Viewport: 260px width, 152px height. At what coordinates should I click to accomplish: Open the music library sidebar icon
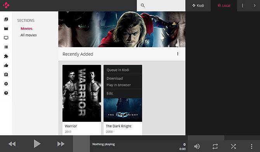point(6,19)
